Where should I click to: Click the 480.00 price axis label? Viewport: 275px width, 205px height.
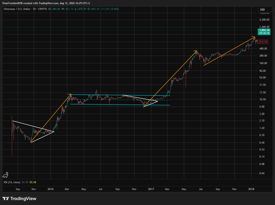coord(263,49)
